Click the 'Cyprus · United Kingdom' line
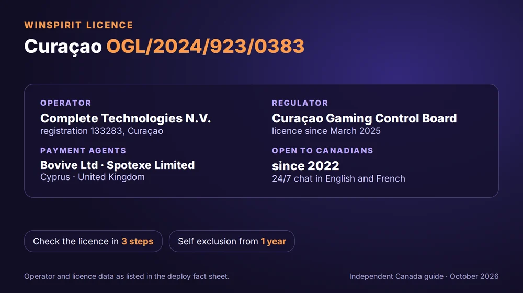 (93, 177)
